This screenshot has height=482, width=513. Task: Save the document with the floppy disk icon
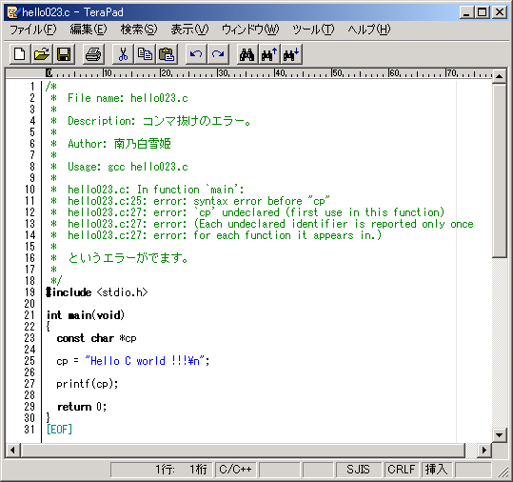pos(64,54)
